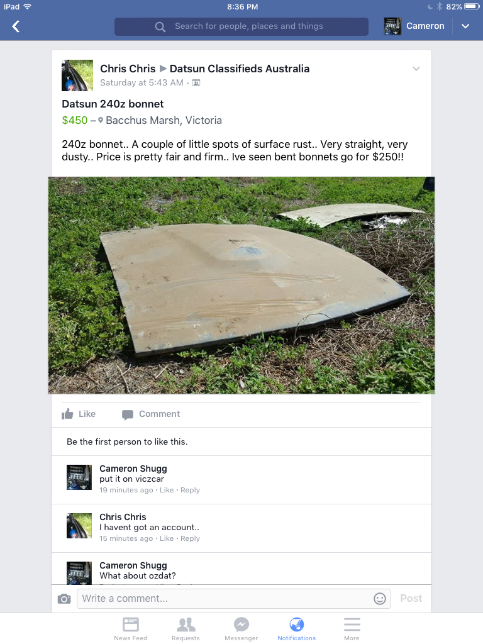Image resolution: width=483 pixels, height=644 pixels.
Task: Open the post audience privacy icon
Action: click(196, 83)
